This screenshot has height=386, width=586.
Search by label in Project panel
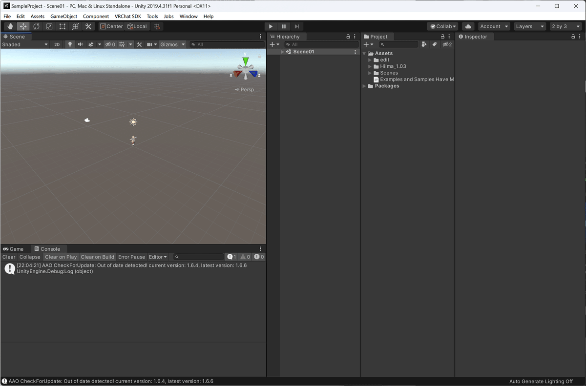click(x=434, y=44)
